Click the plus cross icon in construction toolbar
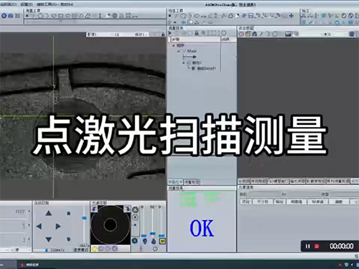Viewport: 359px width, 269px height. tap(292, 16)
